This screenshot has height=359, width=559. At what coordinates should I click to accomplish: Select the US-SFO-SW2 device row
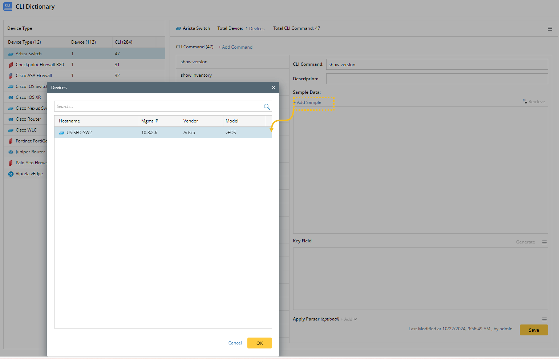click(x=163, y=133)
